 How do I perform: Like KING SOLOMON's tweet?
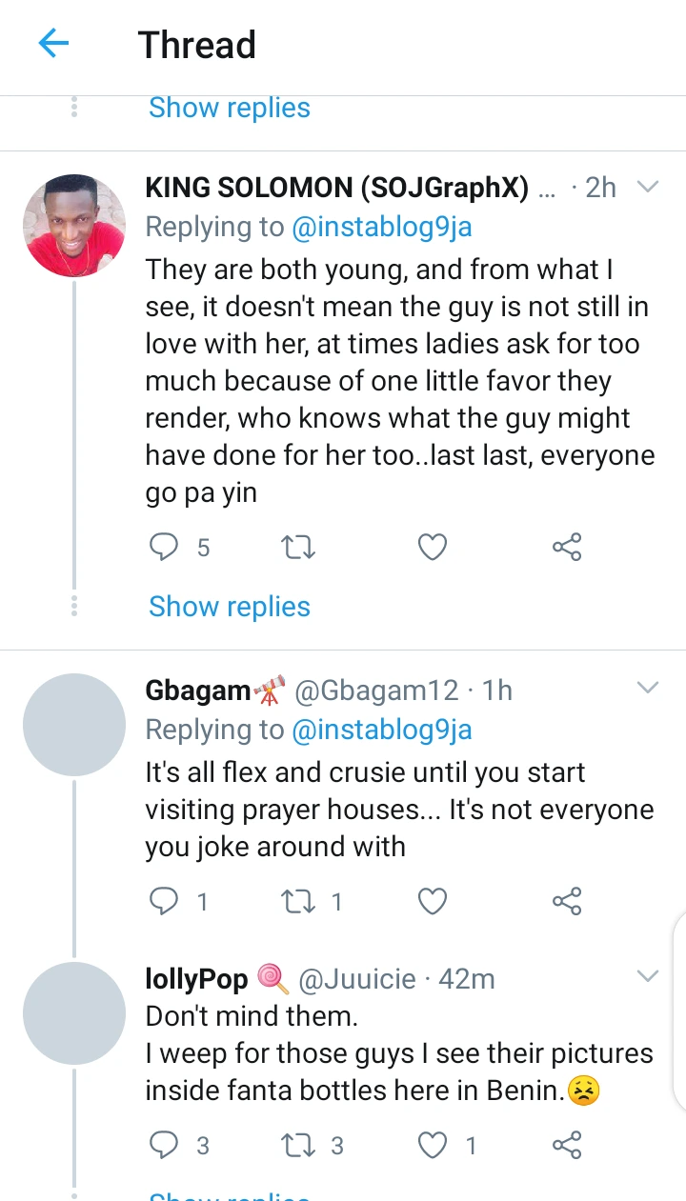pos(433,547)
